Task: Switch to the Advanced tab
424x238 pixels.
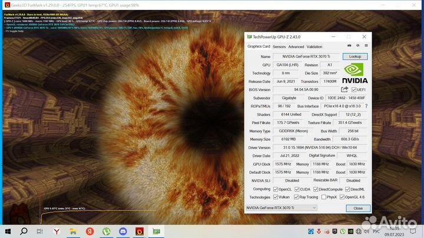Action: pyautogui.click(x=296, y=46)
